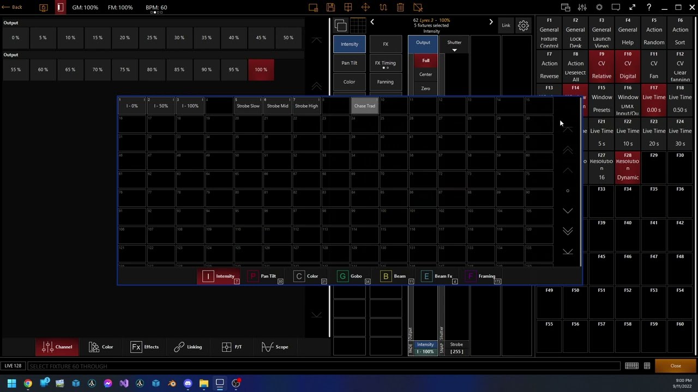This screenshot has height=392, width=698.
Task: Click the Move (four-arrow) icon
Action: click(x=365, y=8)
